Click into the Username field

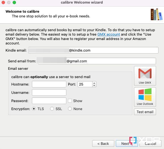pyautogui.click(x=49, y=92)
